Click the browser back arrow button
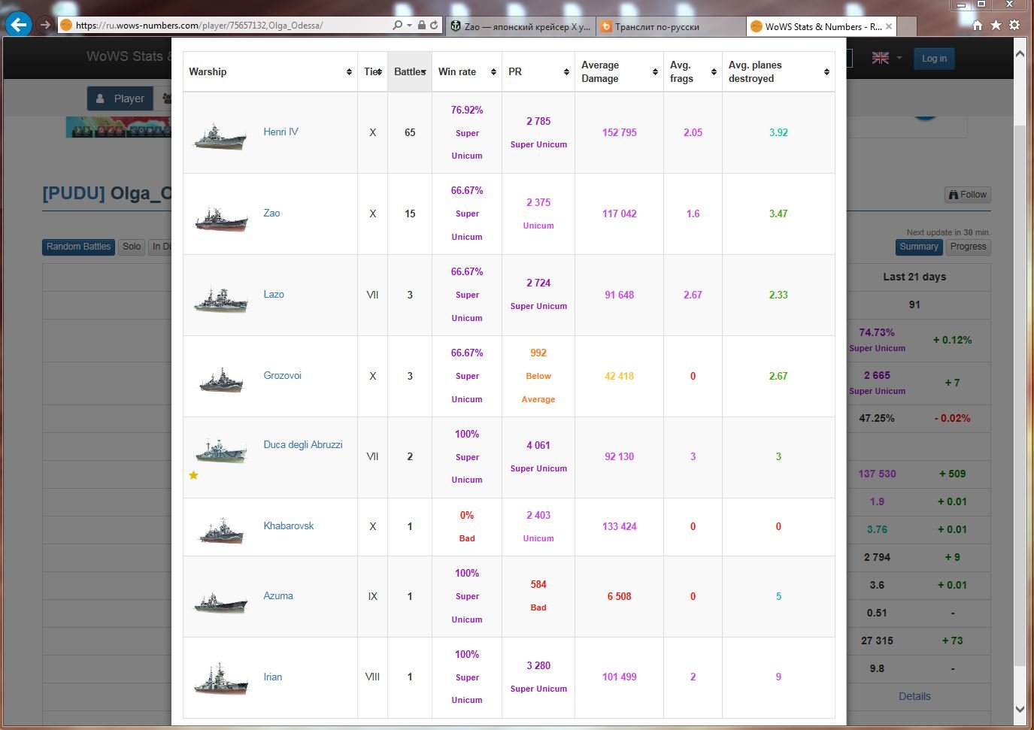 18,25
